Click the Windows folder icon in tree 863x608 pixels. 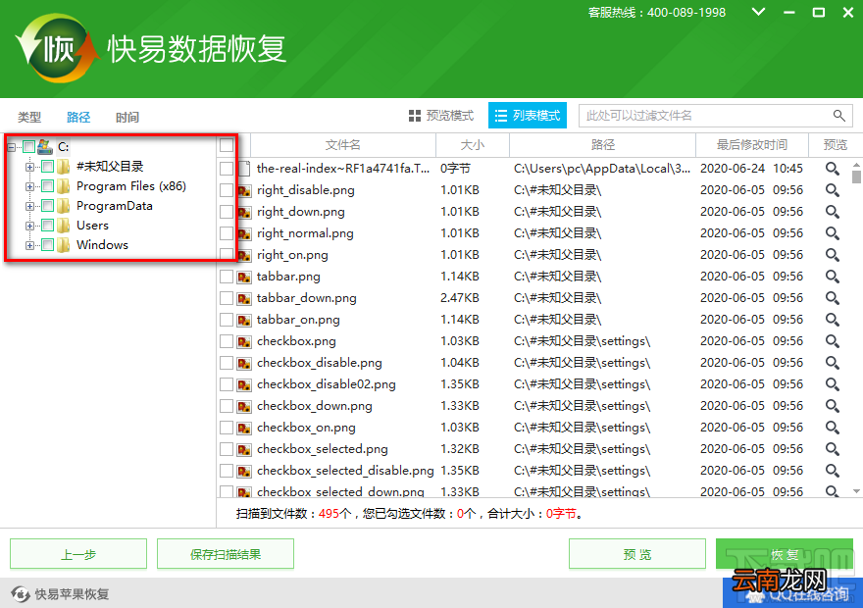coord(64,245)
